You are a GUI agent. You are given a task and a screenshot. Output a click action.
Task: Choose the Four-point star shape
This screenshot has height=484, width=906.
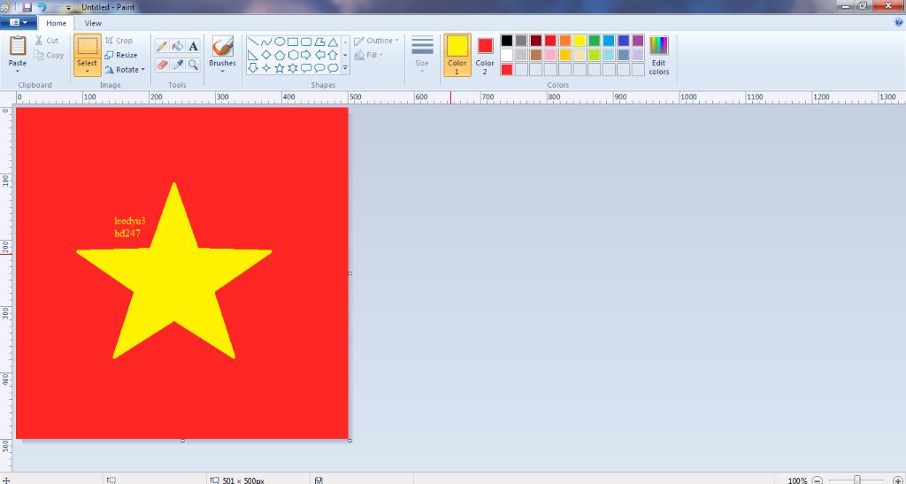coord(266,68)
